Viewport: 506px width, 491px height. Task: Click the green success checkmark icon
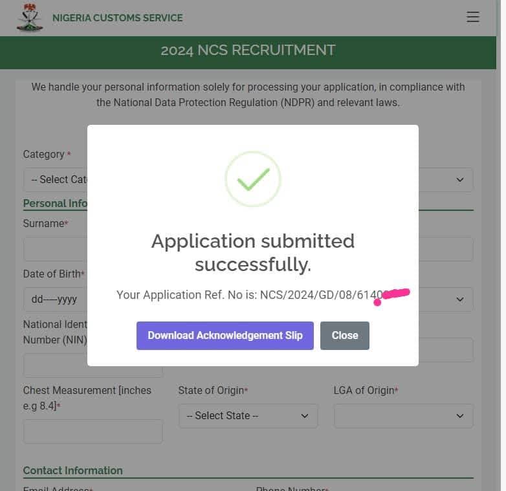coord(253,179)
